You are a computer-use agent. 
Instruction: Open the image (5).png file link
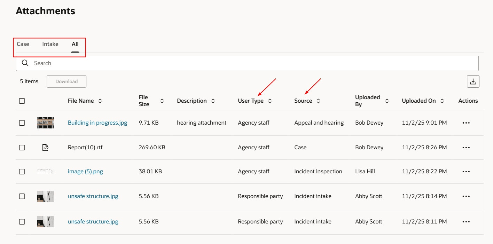coord(85,171)
